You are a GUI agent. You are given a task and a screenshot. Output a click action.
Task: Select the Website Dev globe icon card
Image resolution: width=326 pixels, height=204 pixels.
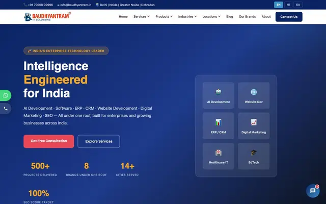pyautogui.click(x=254, y=95)
